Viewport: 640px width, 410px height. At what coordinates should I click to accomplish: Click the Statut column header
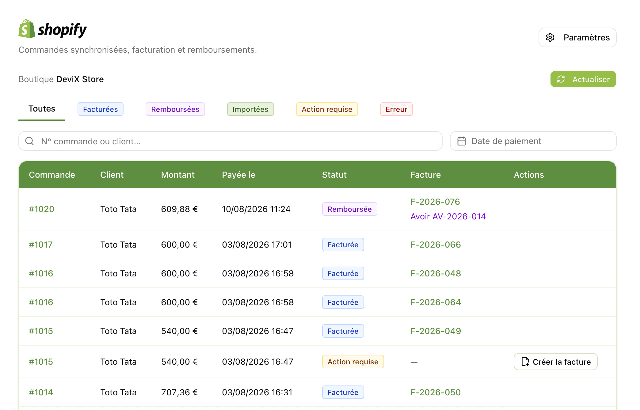click(x=334, y=175)
